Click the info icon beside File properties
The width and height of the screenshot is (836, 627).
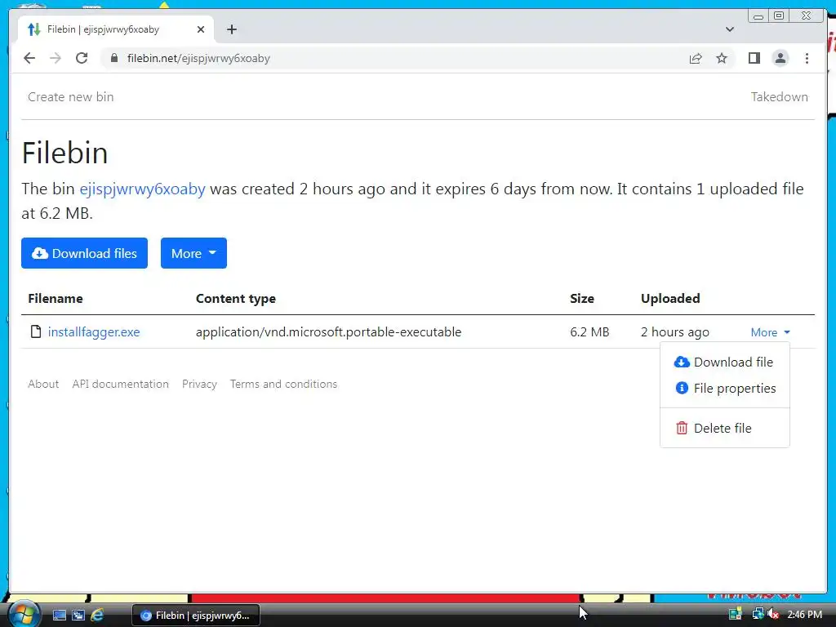682,388
